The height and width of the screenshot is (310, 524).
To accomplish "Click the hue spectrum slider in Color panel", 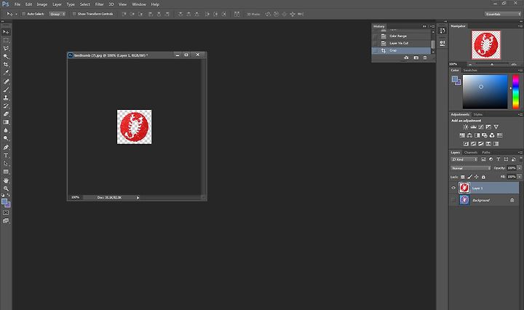I will (516, 92).
